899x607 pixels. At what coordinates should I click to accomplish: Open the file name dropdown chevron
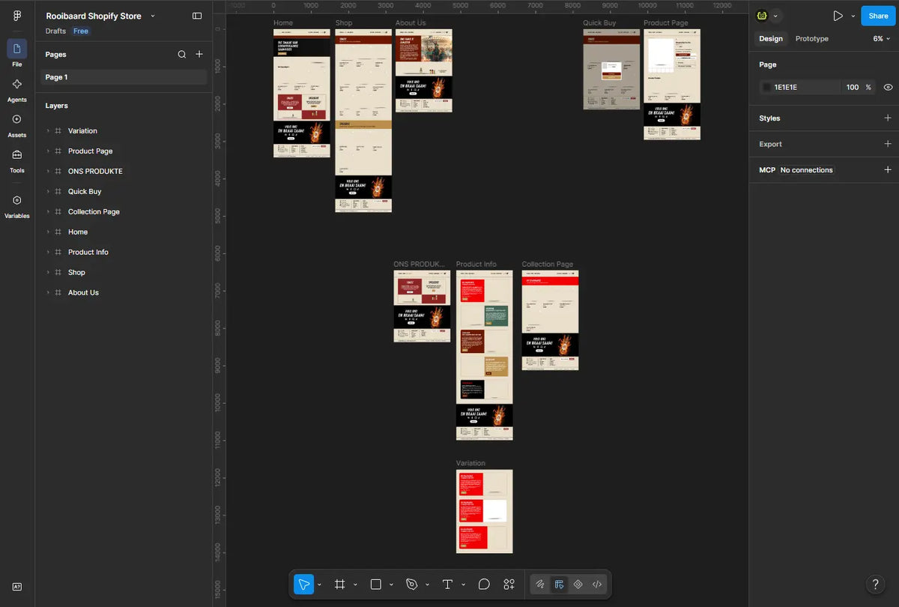[x=153, y=16]
